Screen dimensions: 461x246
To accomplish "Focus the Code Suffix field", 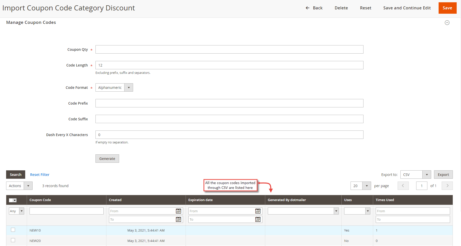I will [x=229, y=119].
